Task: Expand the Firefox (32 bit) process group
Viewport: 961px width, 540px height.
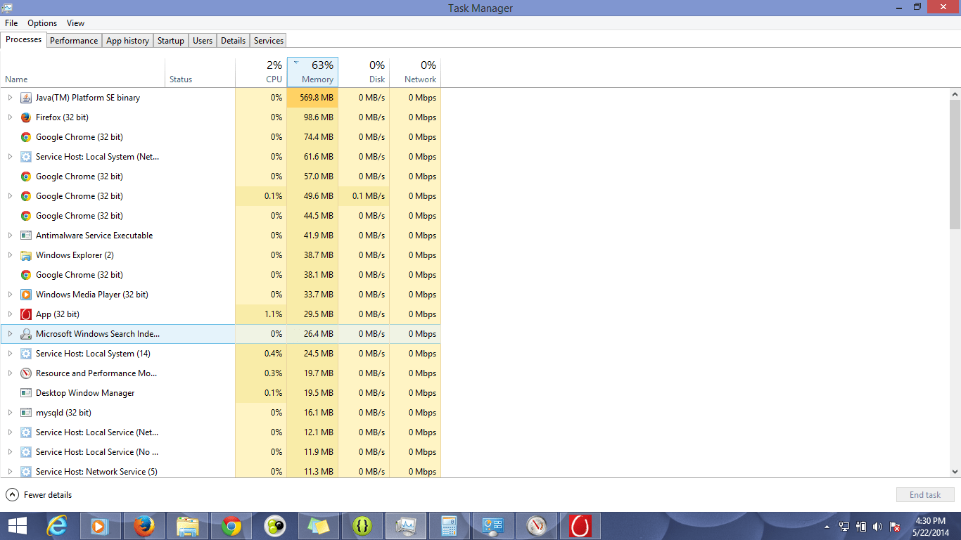Action: click(10, 117)
